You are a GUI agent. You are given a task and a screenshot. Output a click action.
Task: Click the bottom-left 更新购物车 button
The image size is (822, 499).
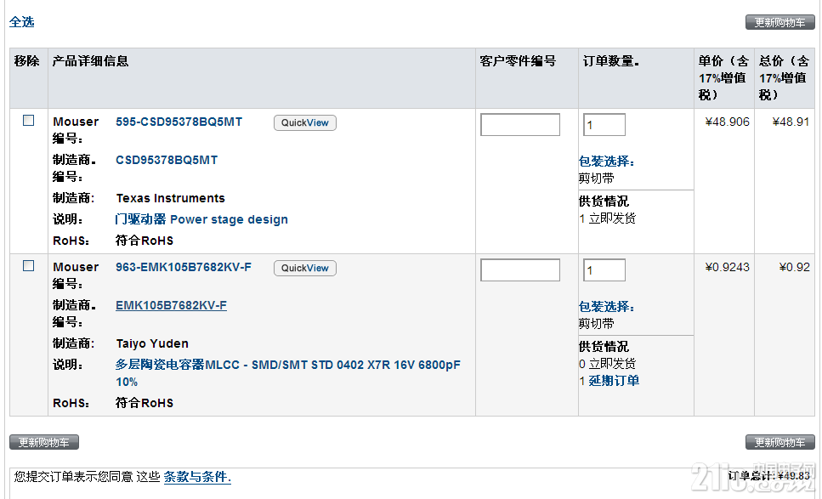44,442
